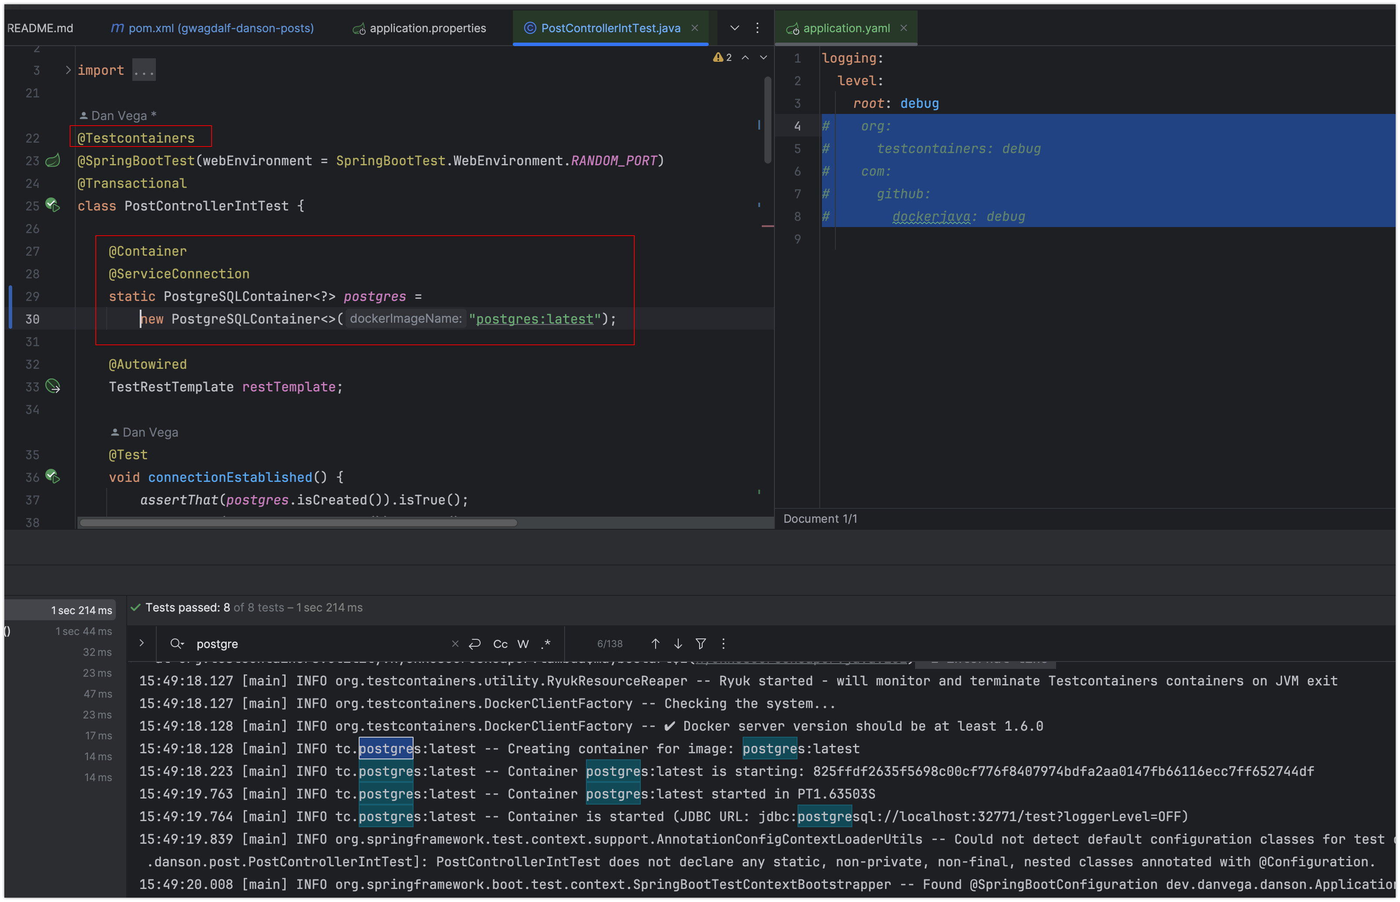
Task: Open the hidden tabs dropdown chevron
Action: [734, 27]
